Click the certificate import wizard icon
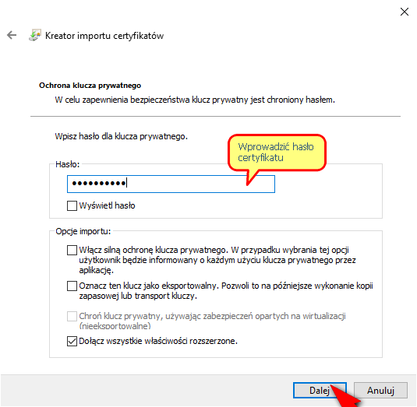This screenshot has height=407, width=417. coord(35,35)
